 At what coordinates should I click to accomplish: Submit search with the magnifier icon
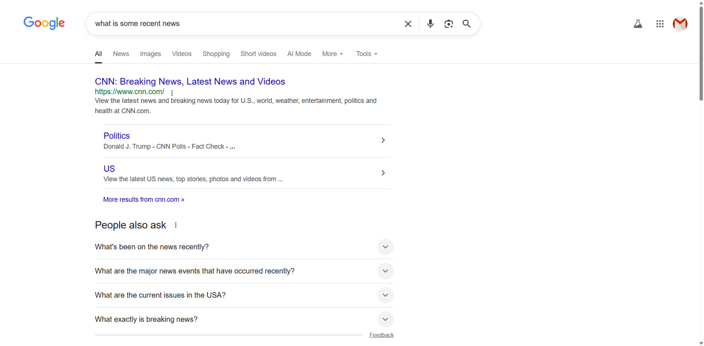466,24
